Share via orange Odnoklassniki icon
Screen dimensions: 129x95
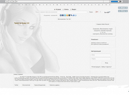pos(67,15)
